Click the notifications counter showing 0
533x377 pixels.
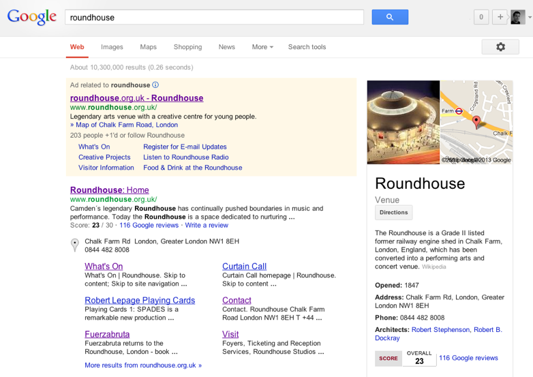(481, 17)
